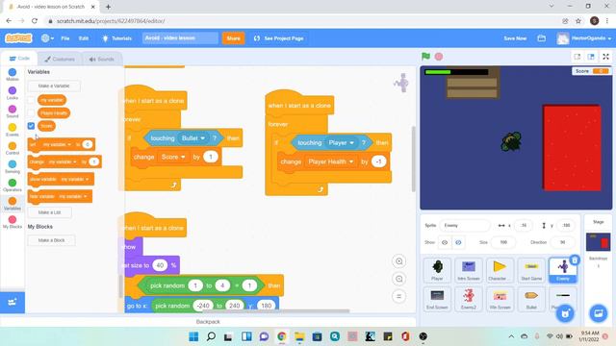
Task: Select the Player sprite thumbnail
Action: pyautogui.click(x=437, y=270)
